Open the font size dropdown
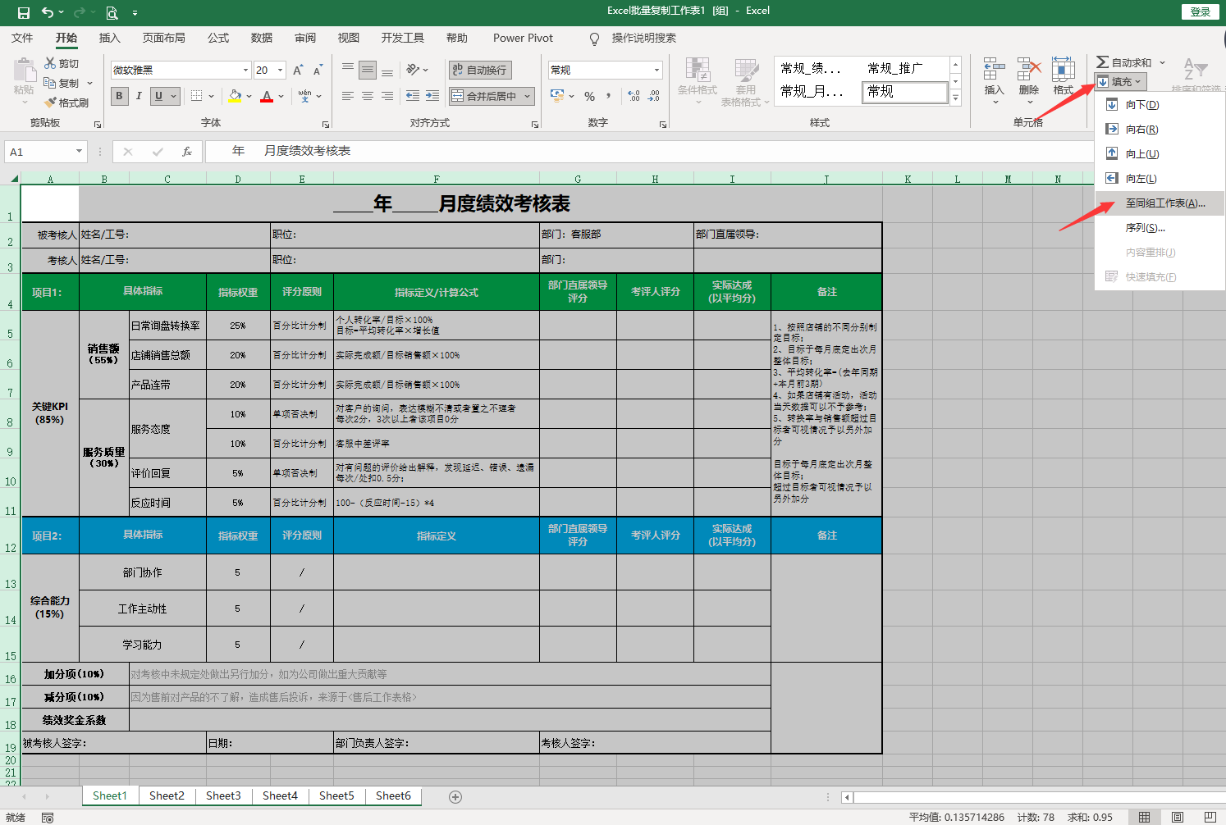 pyautogui.click(x=280, y=71)
